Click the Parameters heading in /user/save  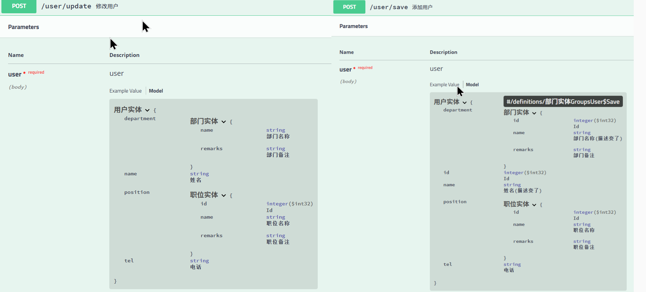coord(353,26)
